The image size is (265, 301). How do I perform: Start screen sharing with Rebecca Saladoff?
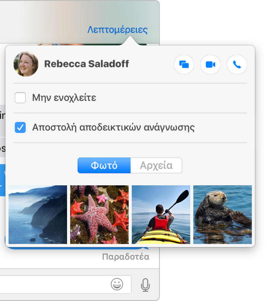click(184, 65)
